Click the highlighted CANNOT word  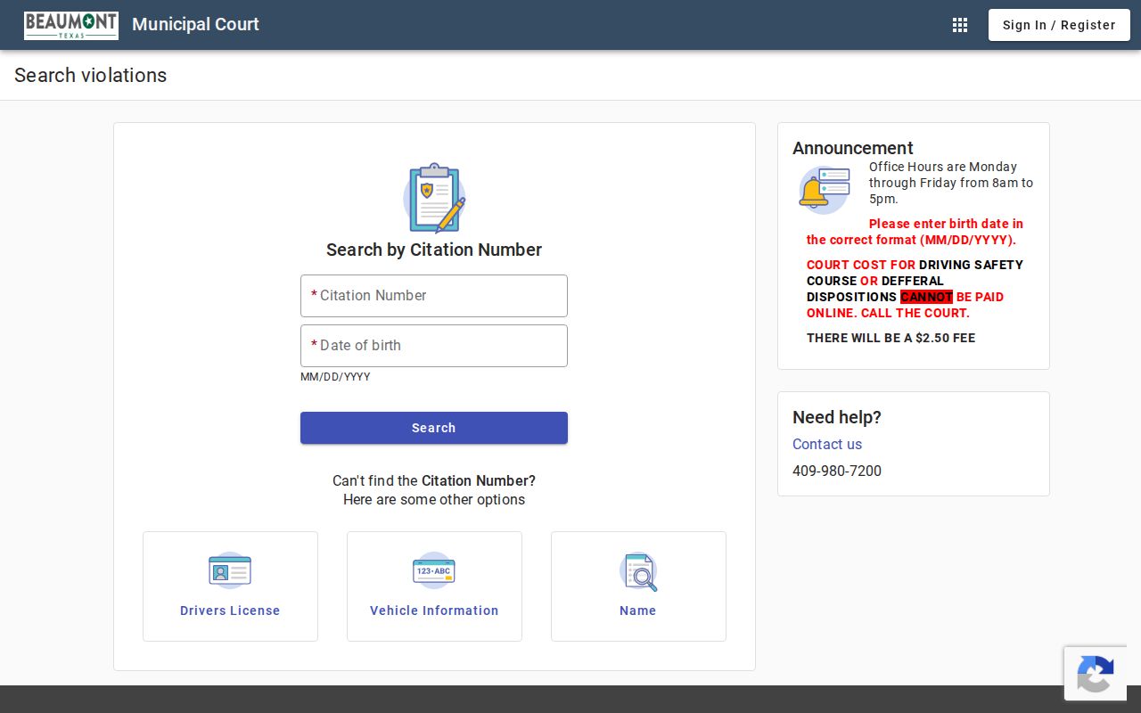[926, 297]
